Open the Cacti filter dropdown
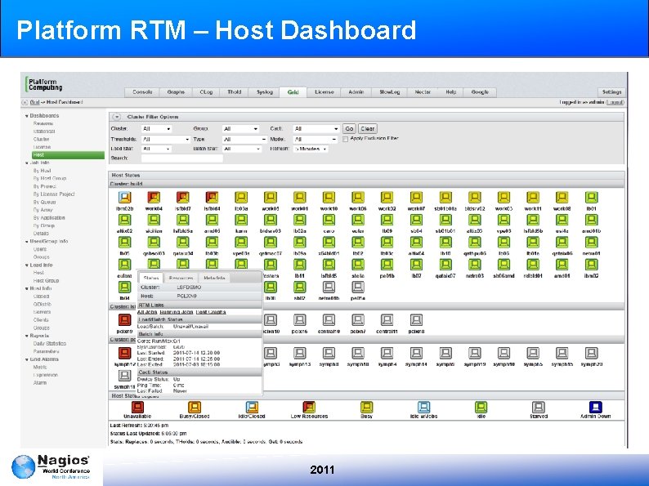This screenshot has height=486, width=649. (316, 129)
